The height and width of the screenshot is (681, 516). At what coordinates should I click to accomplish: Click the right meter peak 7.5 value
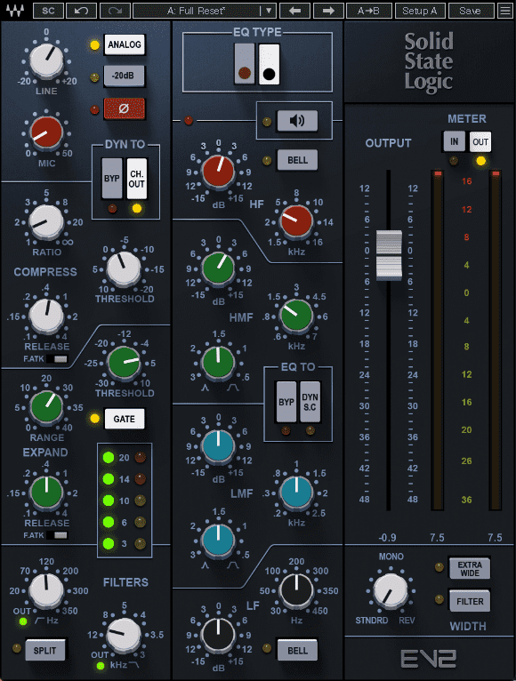point(495,538)
